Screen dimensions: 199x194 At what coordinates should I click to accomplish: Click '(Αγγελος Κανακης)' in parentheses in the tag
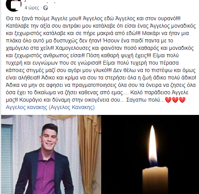(x=72, y=108)
